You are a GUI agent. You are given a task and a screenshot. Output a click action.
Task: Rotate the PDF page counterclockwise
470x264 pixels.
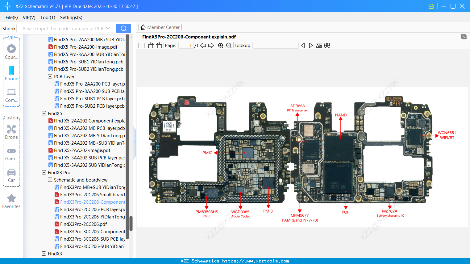point(150,45)
